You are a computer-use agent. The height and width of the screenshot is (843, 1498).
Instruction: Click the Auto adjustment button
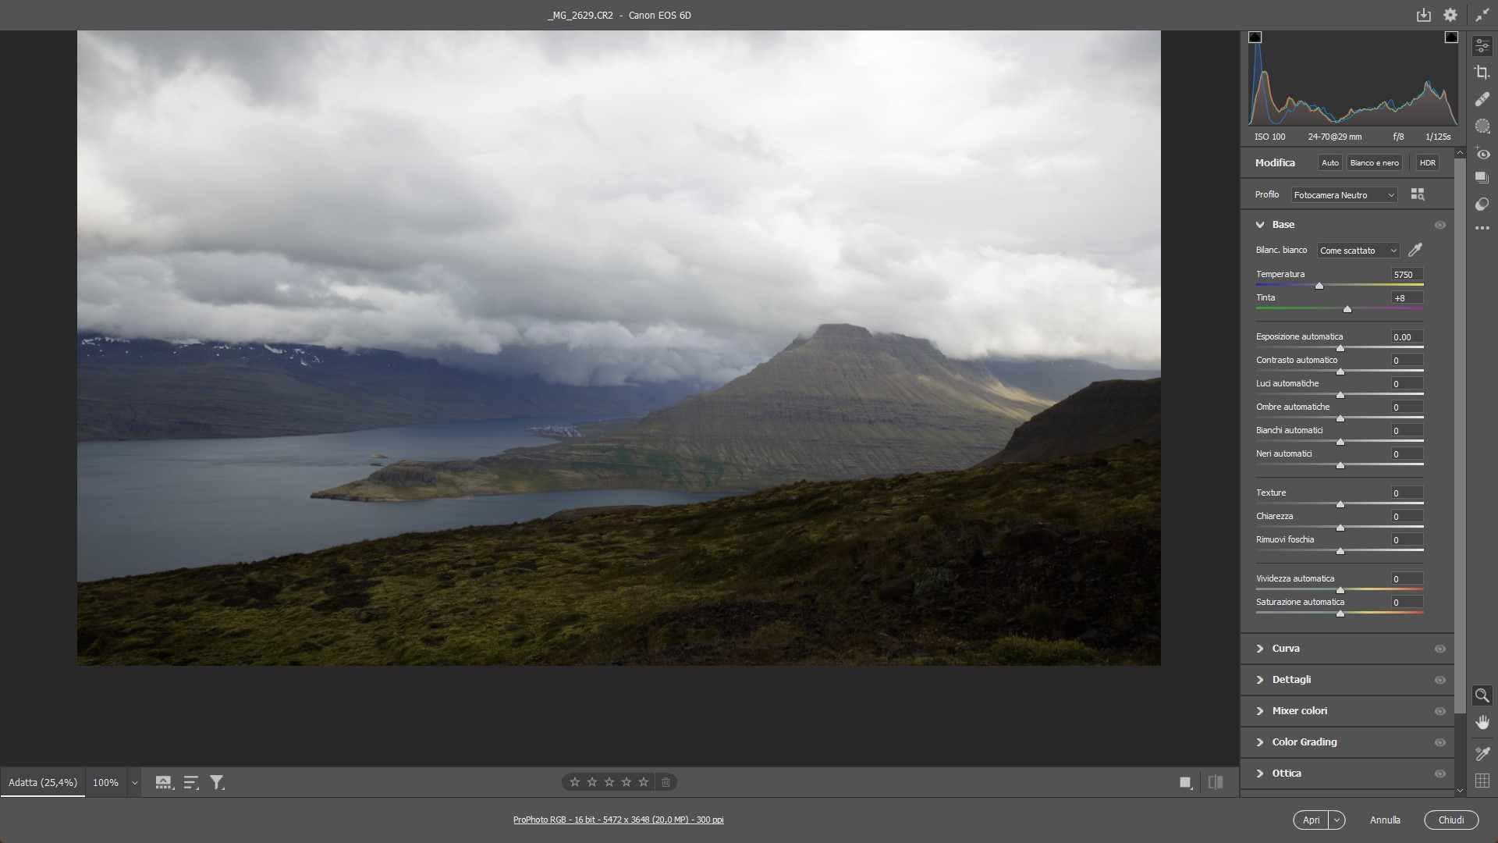pyautogui.click(x=1330, y=162)
